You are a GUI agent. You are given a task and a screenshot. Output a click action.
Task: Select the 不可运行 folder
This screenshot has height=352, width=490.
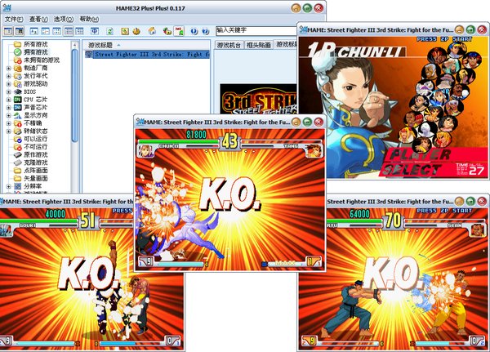(x=31, y=147)
